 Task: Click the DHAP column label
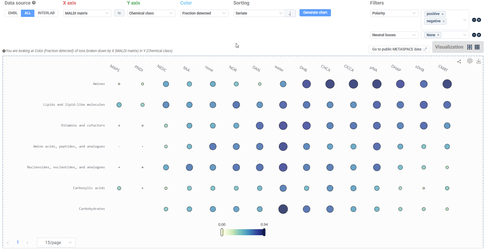pos(396,68)
